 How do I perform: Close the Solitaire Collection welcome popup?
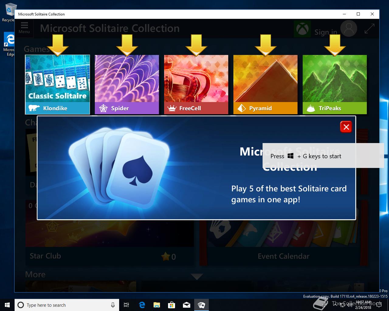pos(346,127)
